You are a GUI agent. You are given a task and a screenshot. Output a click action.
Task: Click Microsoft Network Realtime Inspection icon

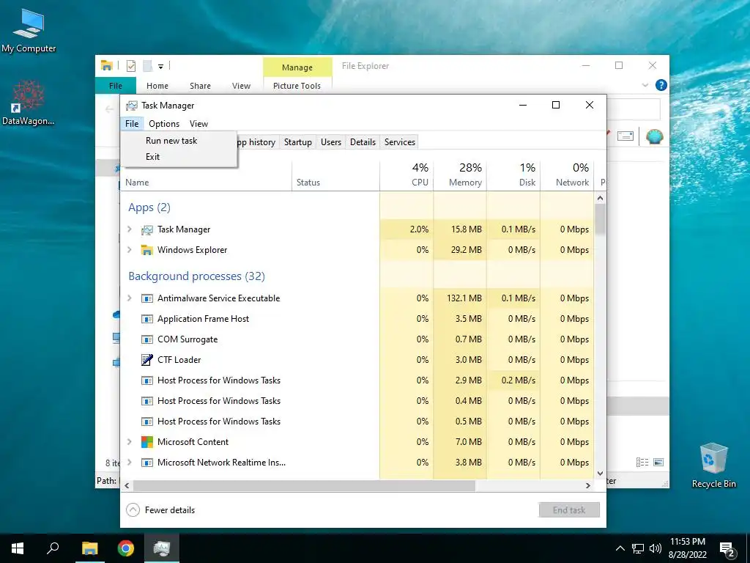[x=146, y=463]
